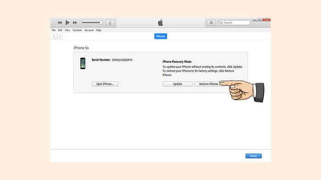Screen dimensions: 321x180
Task: Open the Edit menu
Action: pyautogui.click(x=60, y=30)
